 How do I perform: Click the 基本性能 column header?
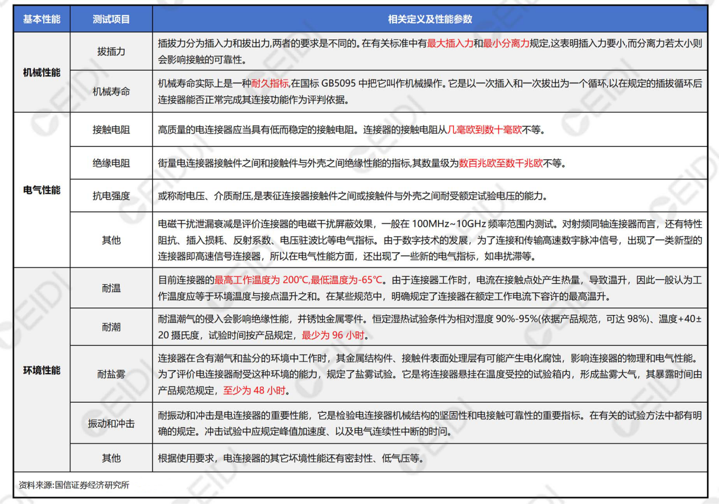pos(41,19)
